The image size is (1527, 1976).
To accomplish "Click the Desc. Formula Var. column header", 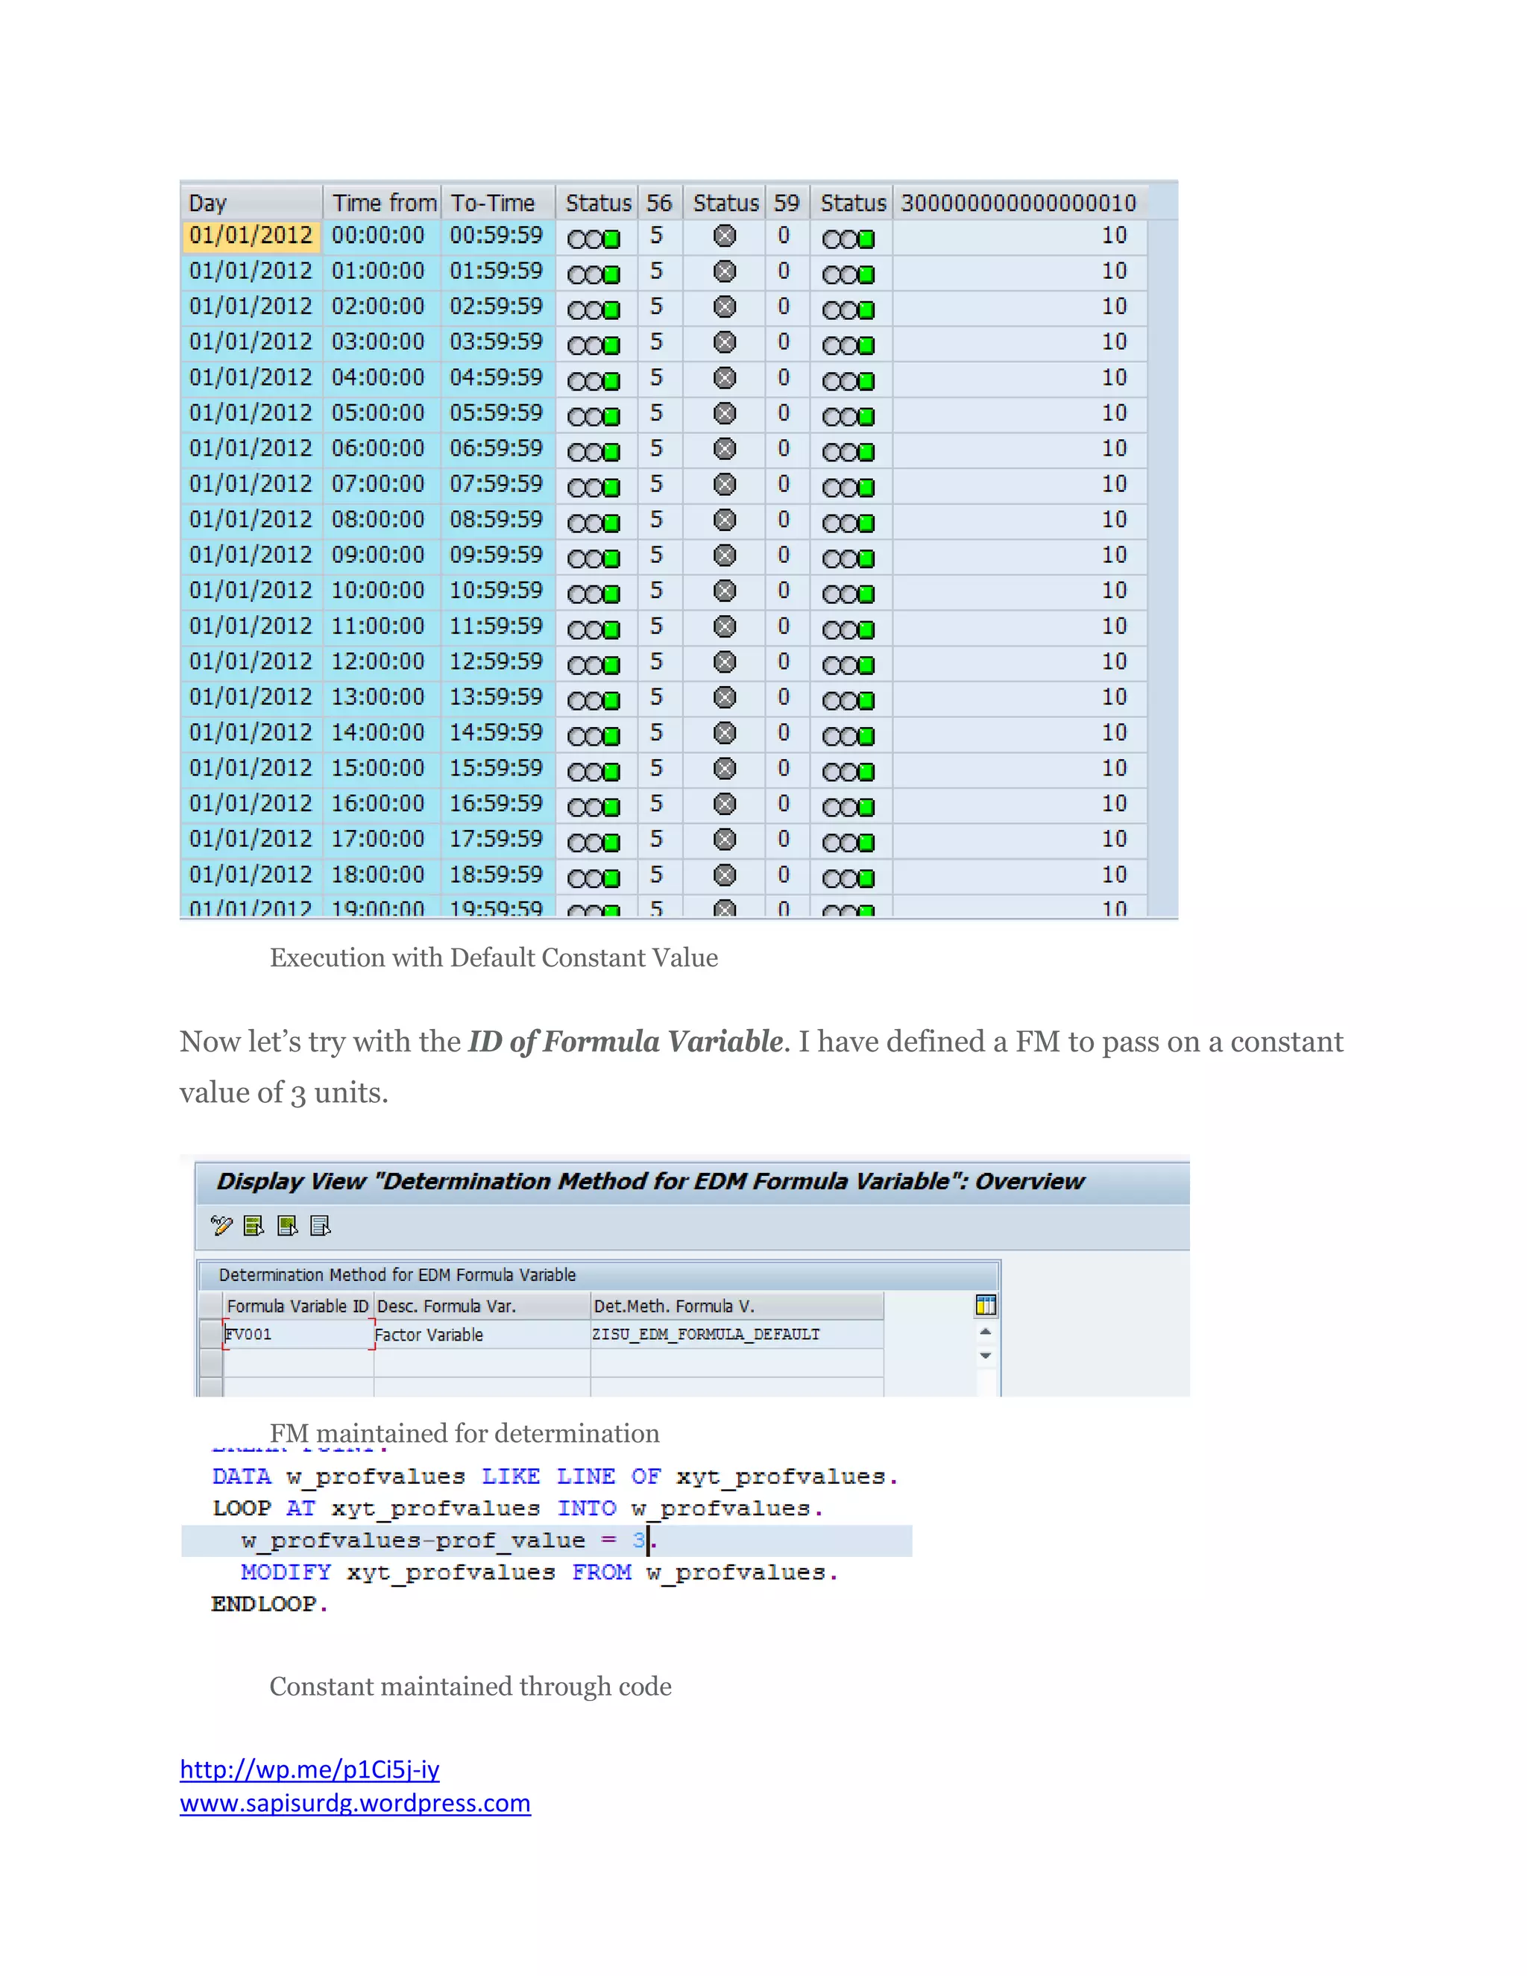I will [x=482, y=1306].
